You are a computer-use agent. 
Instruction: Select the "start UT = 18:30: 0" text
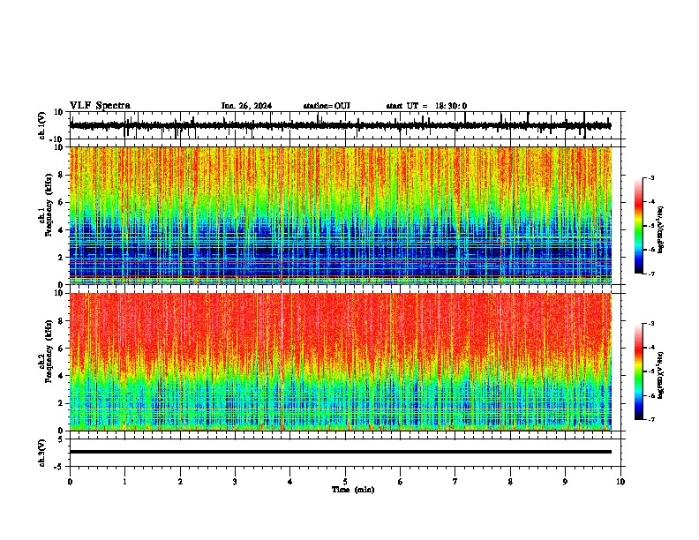click(x=426, y=106)
